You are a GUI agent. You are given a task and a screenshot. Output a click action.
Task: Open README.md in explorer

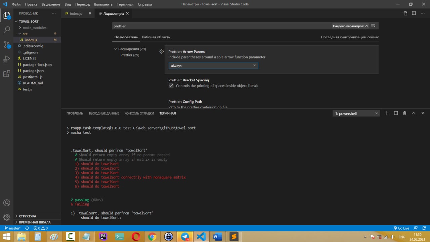coord(37,83)
